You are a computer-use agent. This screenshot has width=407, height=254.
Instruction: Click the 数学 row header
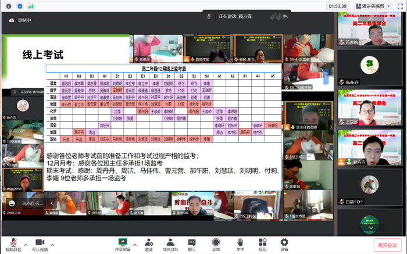coord(53,90)
